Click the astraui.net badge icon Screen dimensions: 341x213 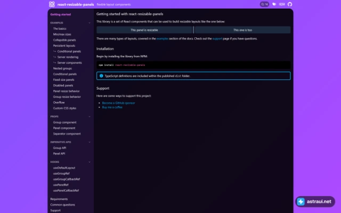click(301, 201)
